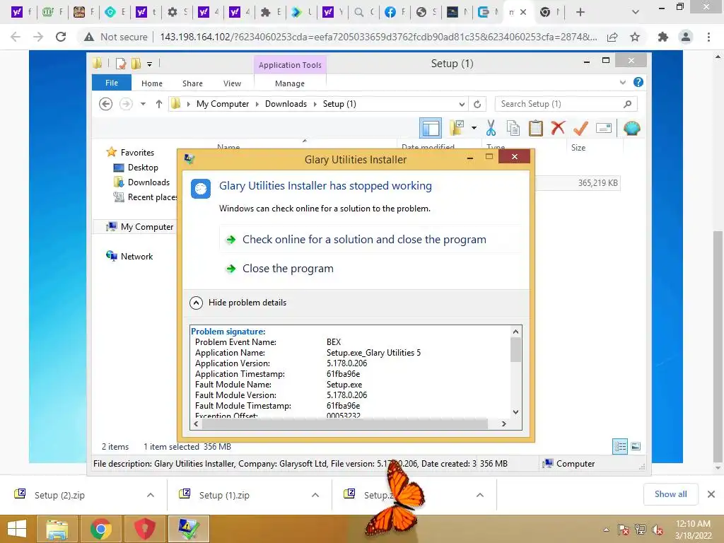Open File Explorer from taskbar
This screenshot has width=724, height=543.
click(57, 529)
